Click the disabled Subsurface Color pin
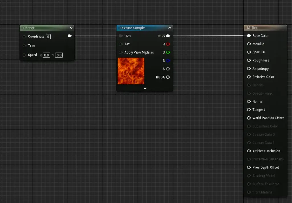This screenshot has width=292, height=203. click(249, 126)
